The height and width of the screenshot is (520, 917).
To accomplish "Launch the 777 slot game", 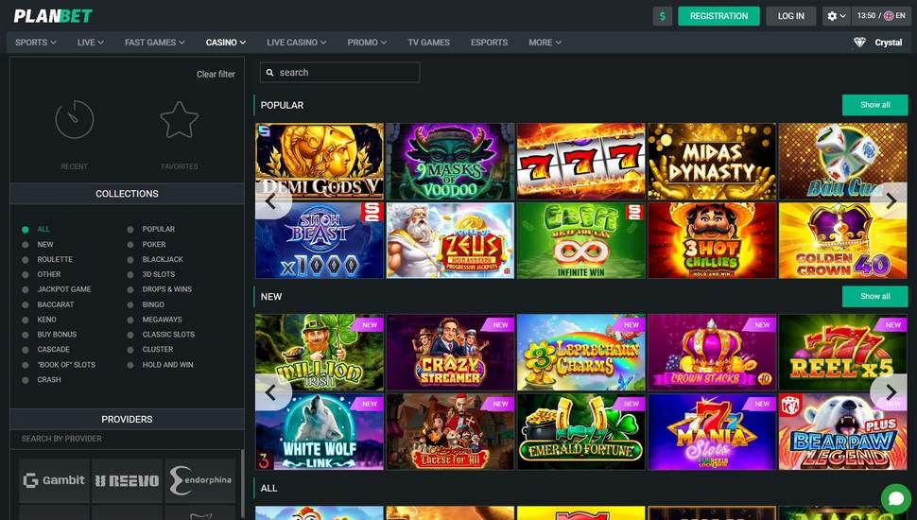I will 580,161.
